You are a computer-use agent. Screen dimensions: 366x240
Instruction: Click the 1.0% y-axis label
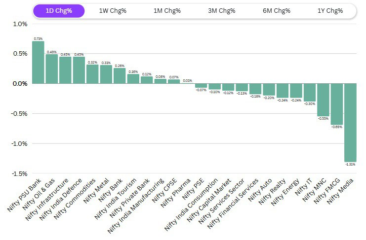point(20,24)
